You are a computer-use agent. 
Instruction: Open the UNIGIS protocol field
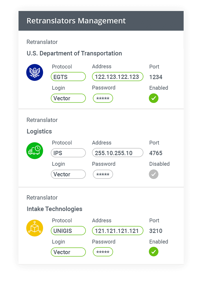tap(68, 231)
